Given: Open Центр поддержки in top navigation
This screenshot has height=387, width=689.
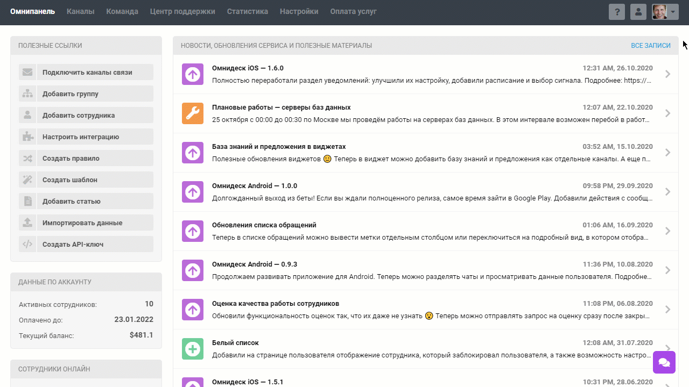Looking at the screenshot, I should [182, 11].
